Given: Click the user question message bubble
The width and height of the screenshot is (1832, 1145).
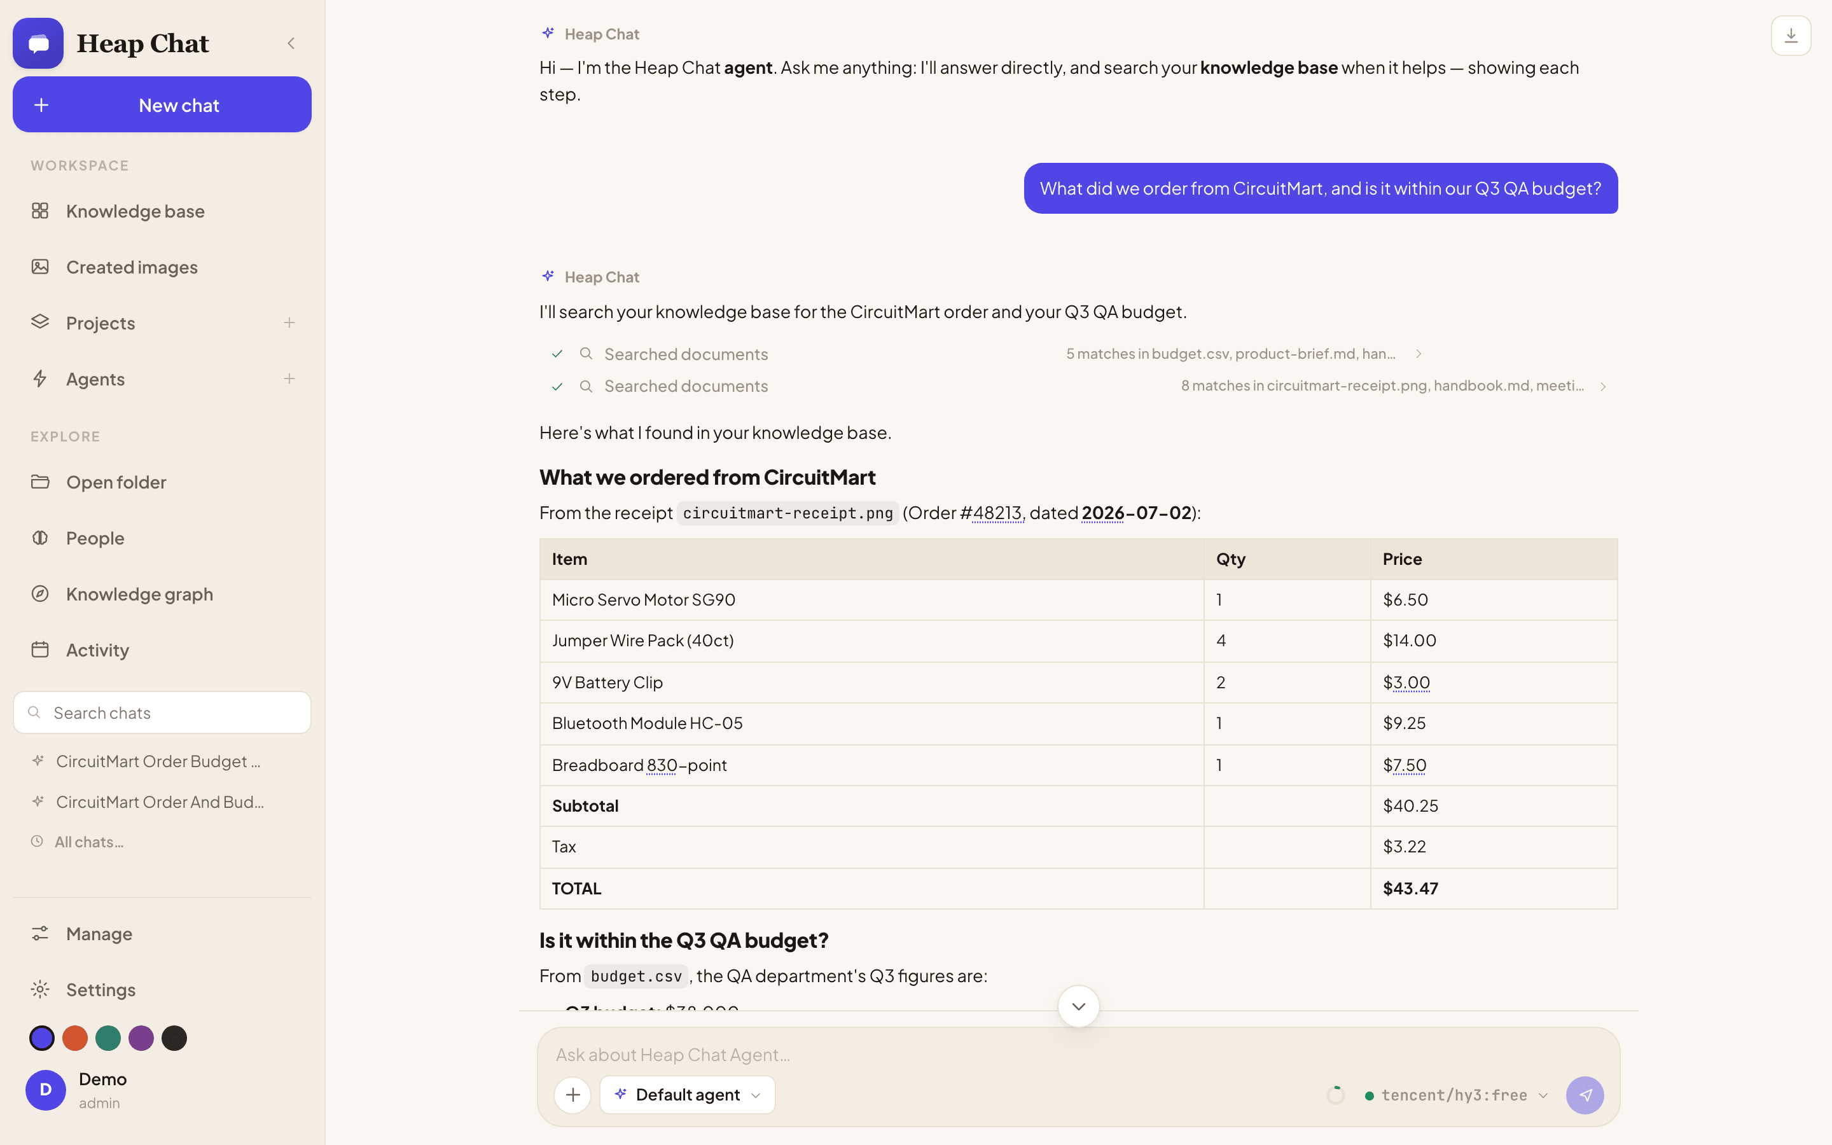Looking at the screenshot, I should click(1321, 188).
